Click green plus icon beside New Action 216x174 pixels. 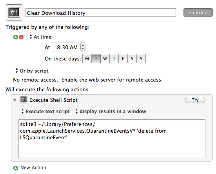pyautogui.click(x=16, y=168)
